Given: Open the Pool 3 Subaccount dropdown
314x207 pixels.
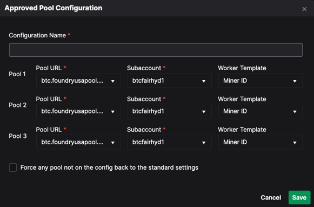Looking at the screenshot, I should (x=169, y=142).
